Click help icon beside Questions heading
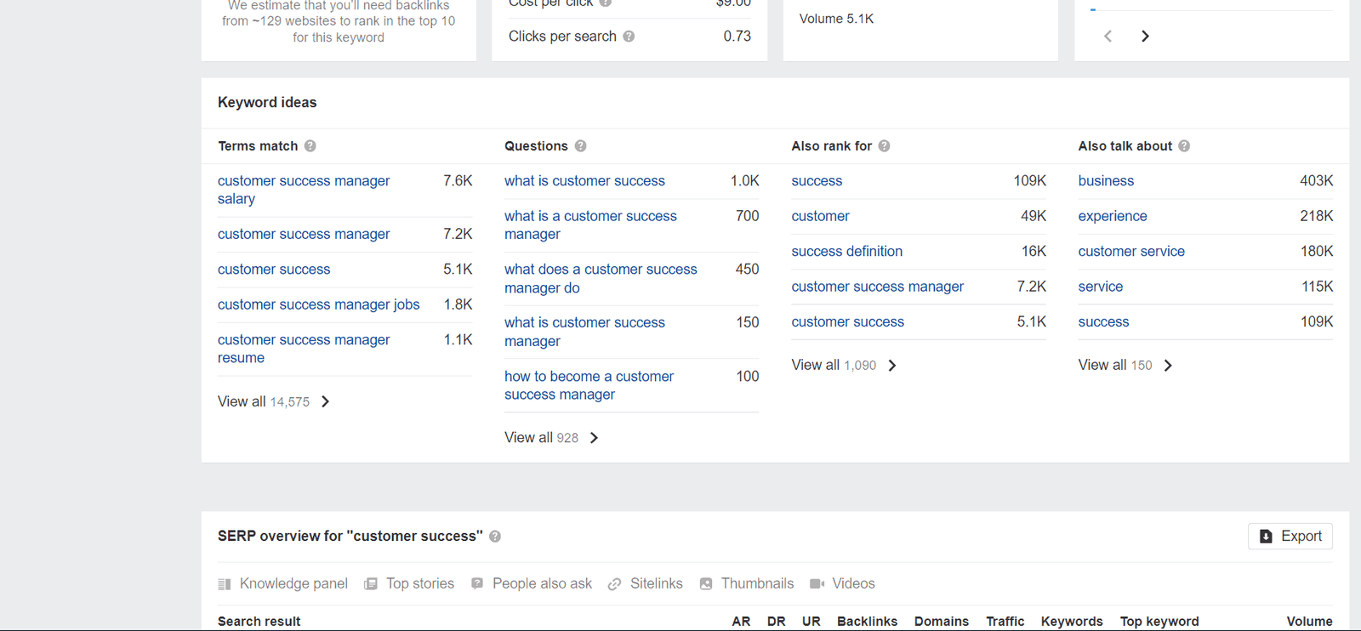The width and height of the screenshot is (1361, 631). click(x=580, y=146)
